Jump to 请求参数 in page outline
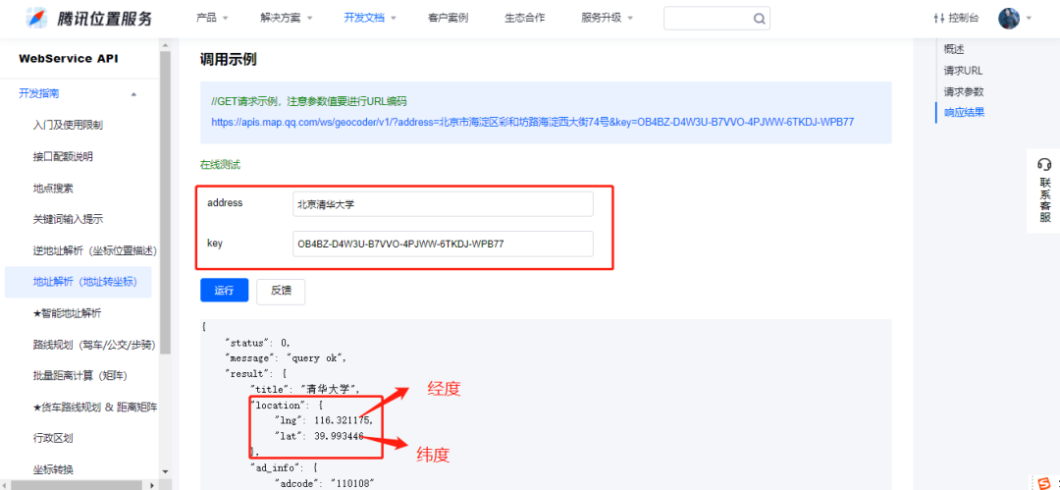Viewport: 1060px width, 490px height. [x=964, y=91]
